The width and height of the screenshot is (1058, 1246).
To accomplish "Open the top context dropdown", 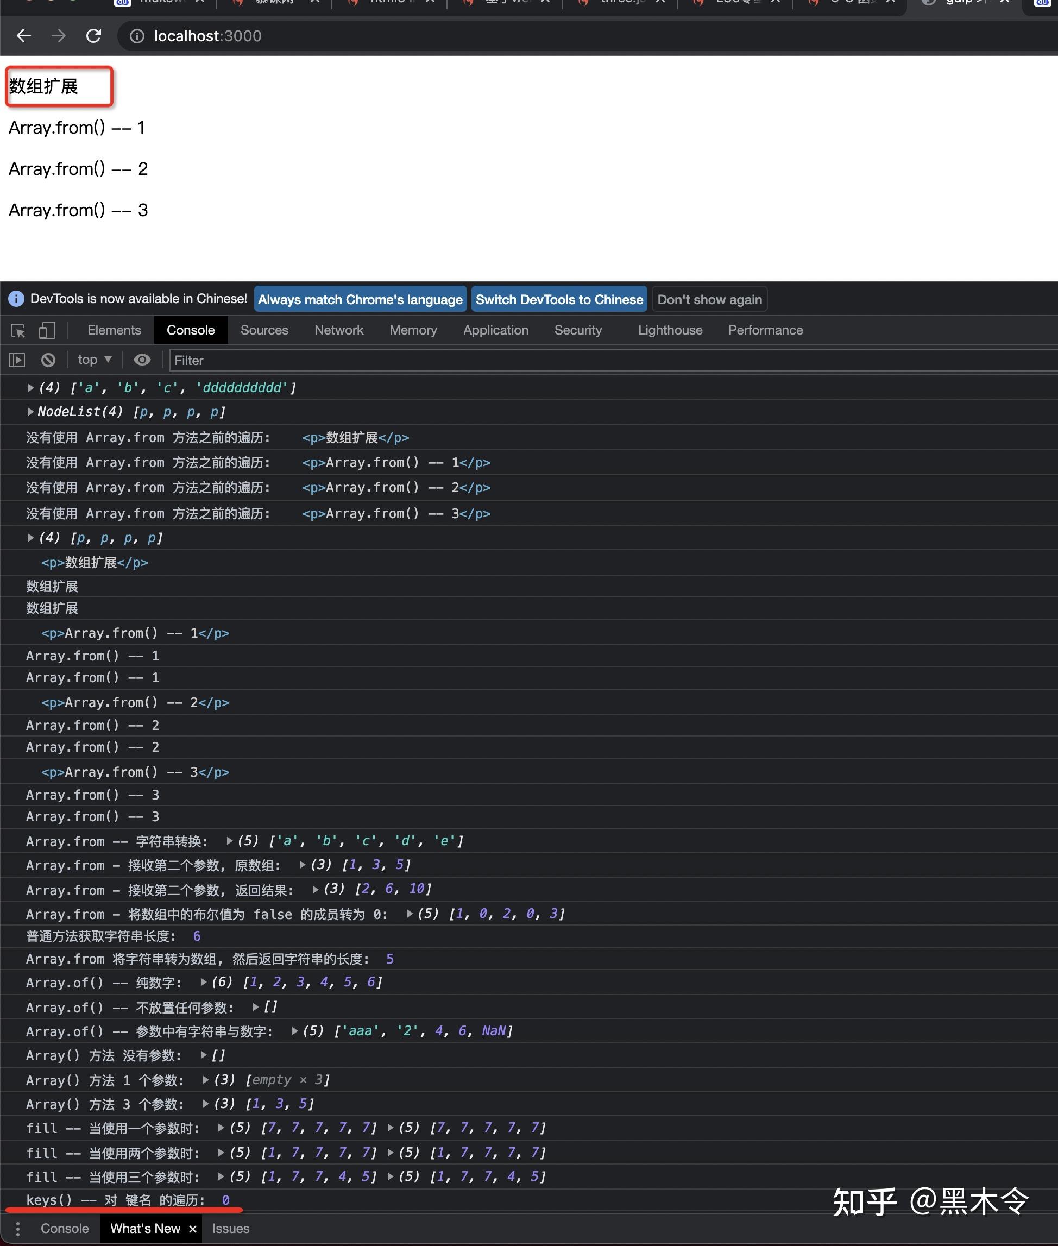I will 95,360.
